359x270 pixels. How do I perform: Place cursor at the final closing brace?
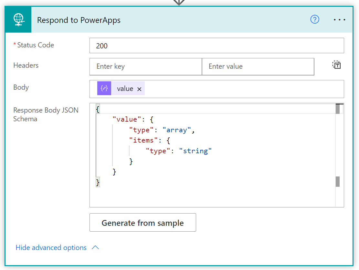coord(98,183)
